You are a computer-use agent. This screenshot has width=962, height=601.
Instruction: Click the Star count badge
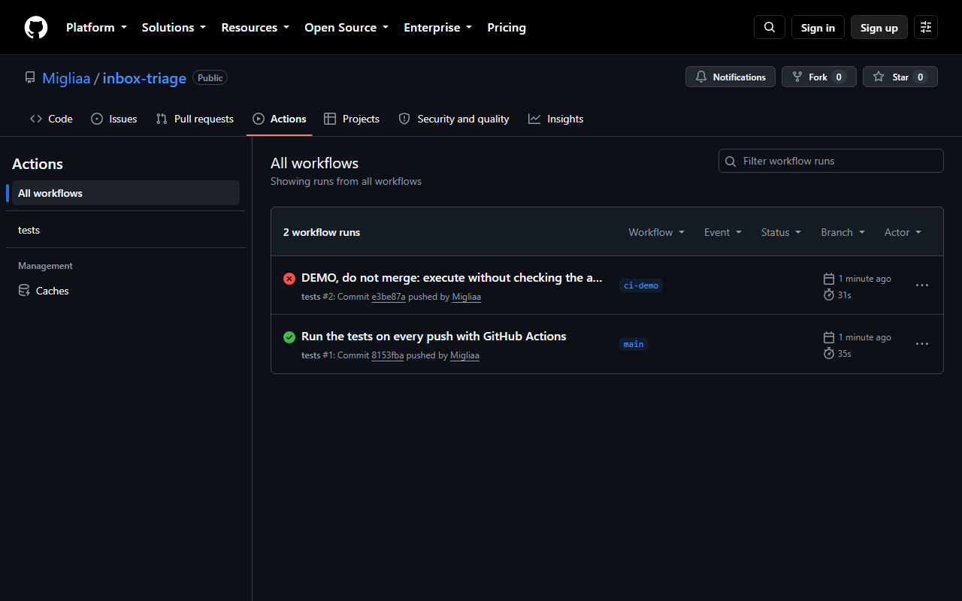[920, 77]
